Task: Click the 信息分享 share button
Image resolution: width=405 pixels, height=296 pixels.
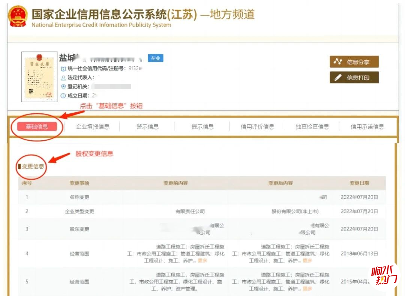Action: tap(354, 62)
